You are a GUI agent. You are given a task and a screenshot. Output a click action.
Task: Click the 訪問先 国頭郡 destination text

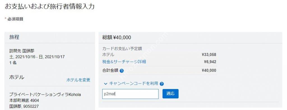22,51
